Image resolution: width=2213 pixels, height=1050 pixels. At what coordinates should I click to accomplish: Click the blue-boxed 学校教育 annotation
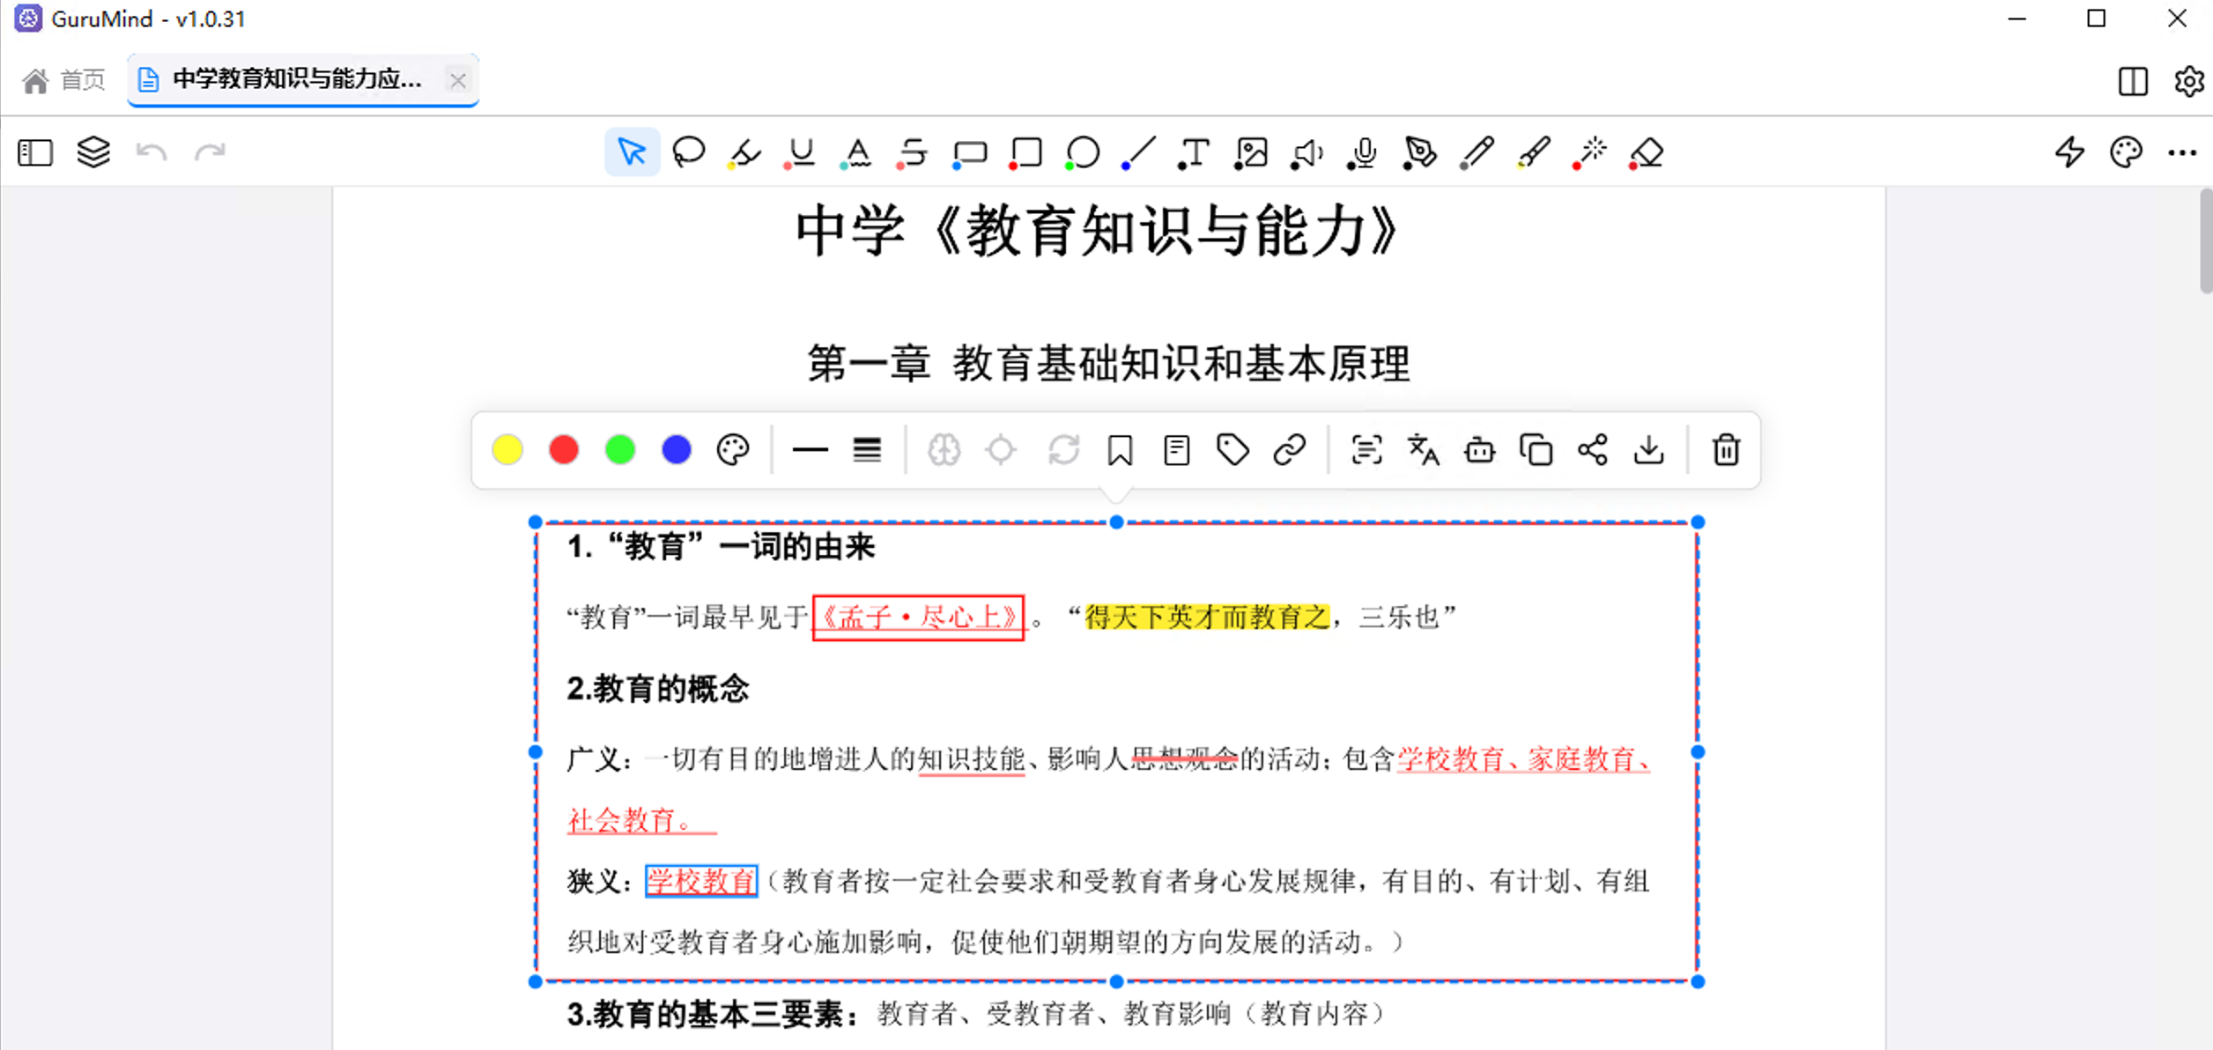(701, 881)
